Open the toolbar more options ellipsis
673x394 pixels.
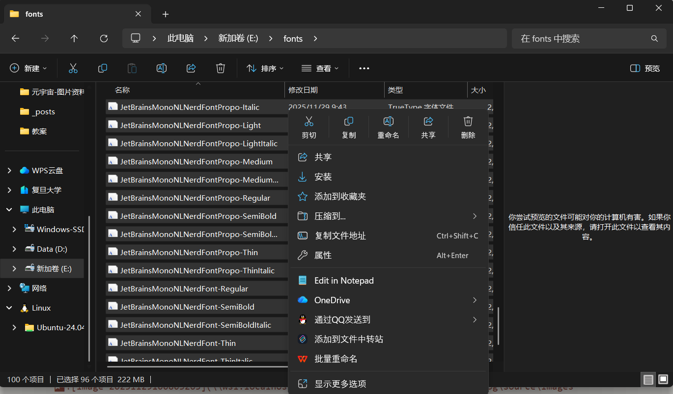click(x=364, y=68)
